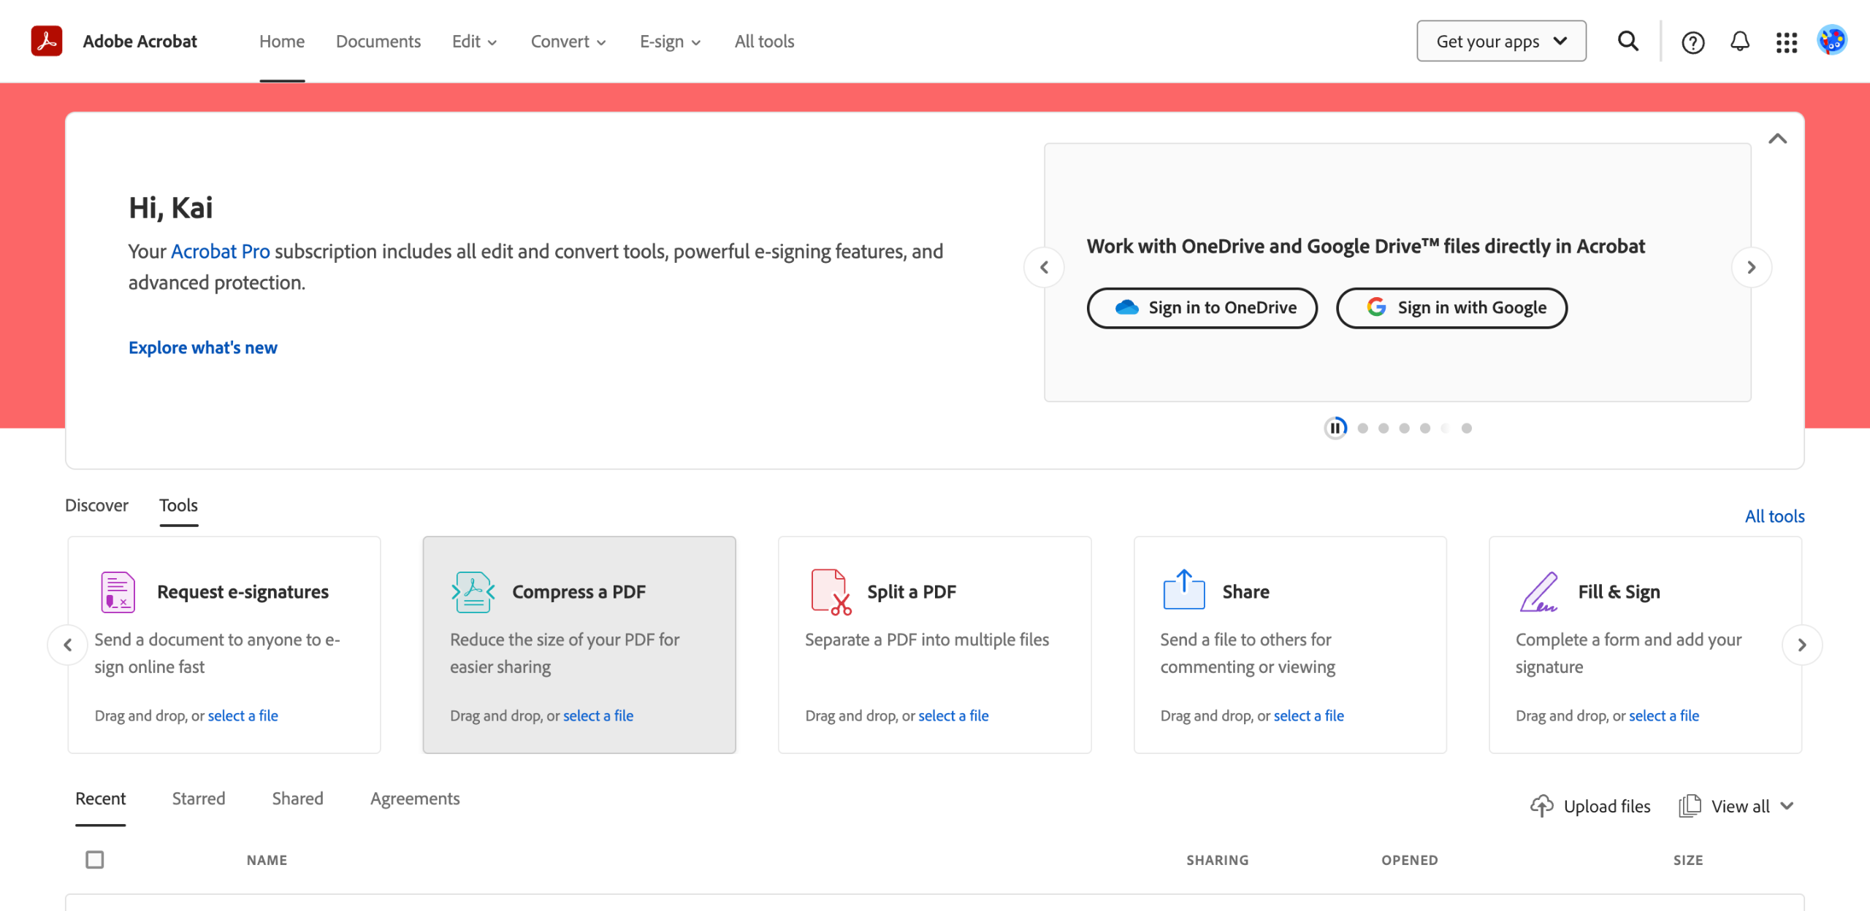Switch to the Discover tab
The height and width of the screenshot is (911, 1870).
(96, 505)
